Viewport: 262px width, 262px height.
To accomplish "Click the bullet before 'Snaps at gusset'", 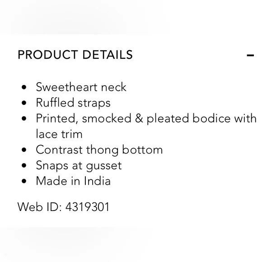I will tap(24, 165).
